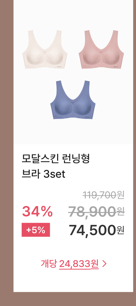Click the brand logo on the pink bra

(116, 67)
